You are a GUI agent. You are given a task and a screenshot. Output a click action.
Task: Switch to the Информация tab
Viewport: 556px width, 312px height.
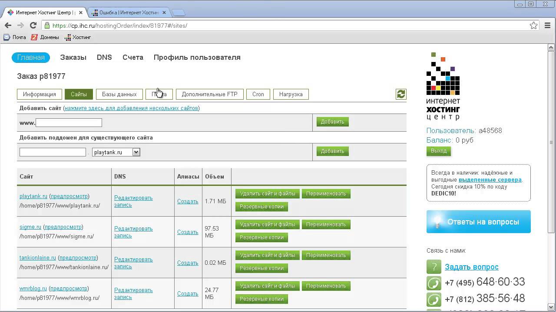tap(40, 94)
